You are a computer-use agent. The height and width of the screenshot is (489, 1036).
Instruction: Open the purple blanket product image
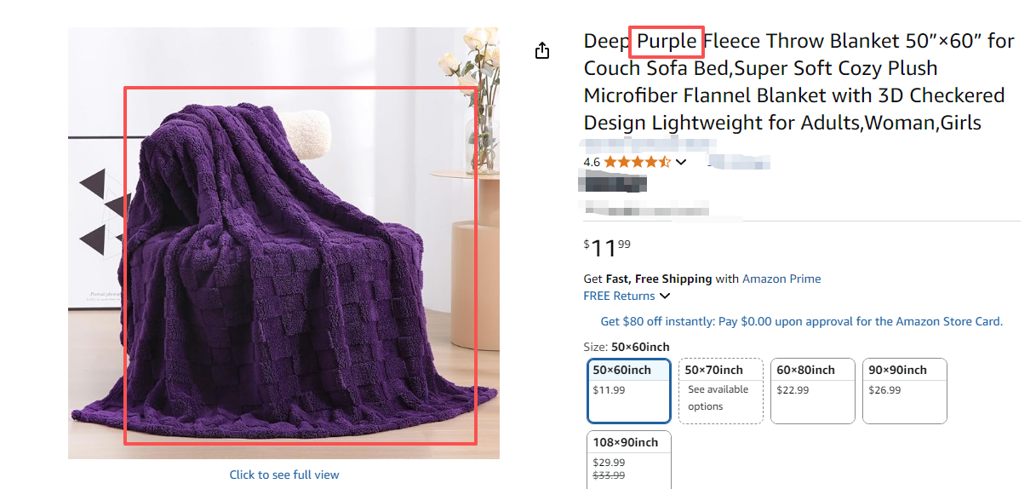[283, 243]
